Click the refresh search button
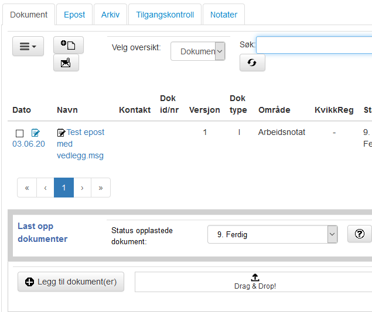This screenshot has height=312, width=372. click(252, 63)
